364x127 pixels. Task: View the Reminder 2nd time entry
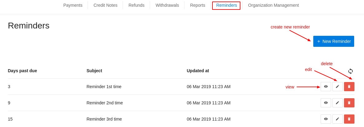click(326, 103)
